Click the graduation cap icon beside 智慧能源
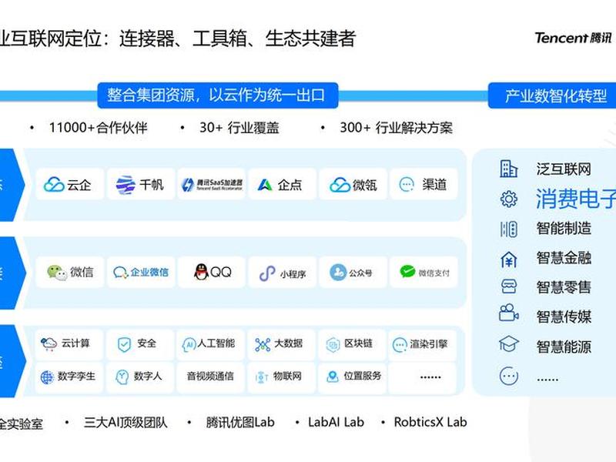Viewport: 616px width, 462px height. [x=509, y=344]
